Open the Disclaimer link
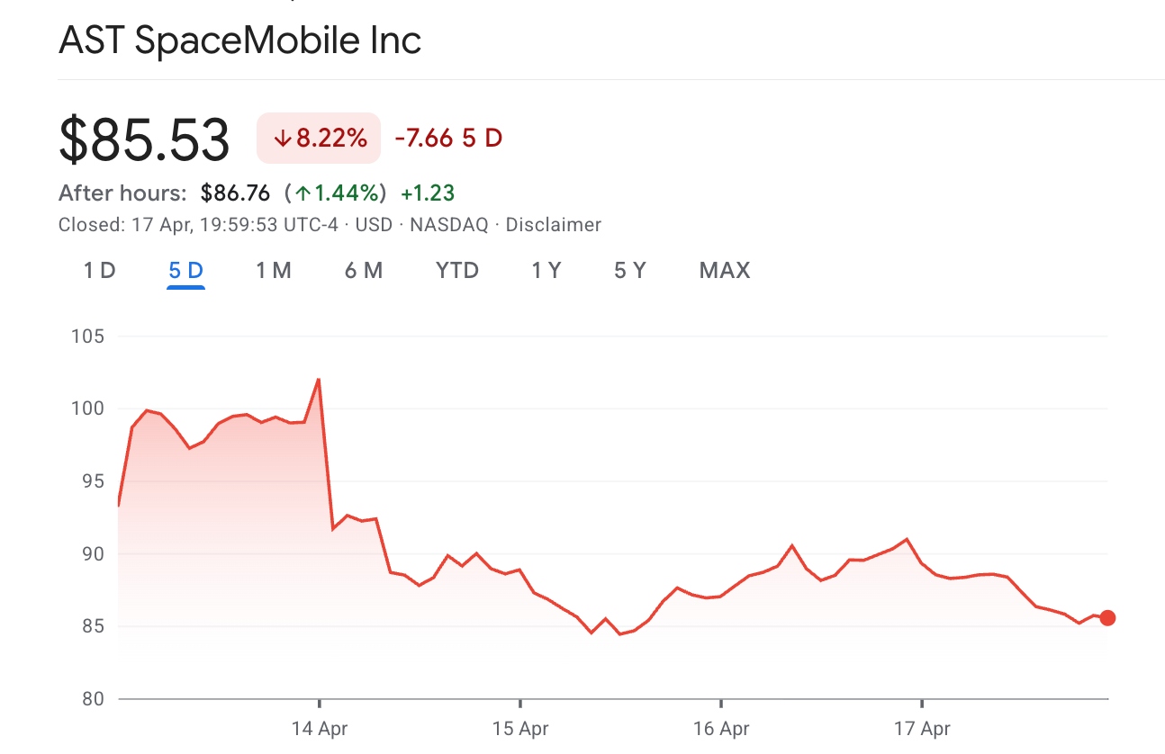Image resolution: width=1165 pixels, height=754 pixels. [x=553, y=225]
